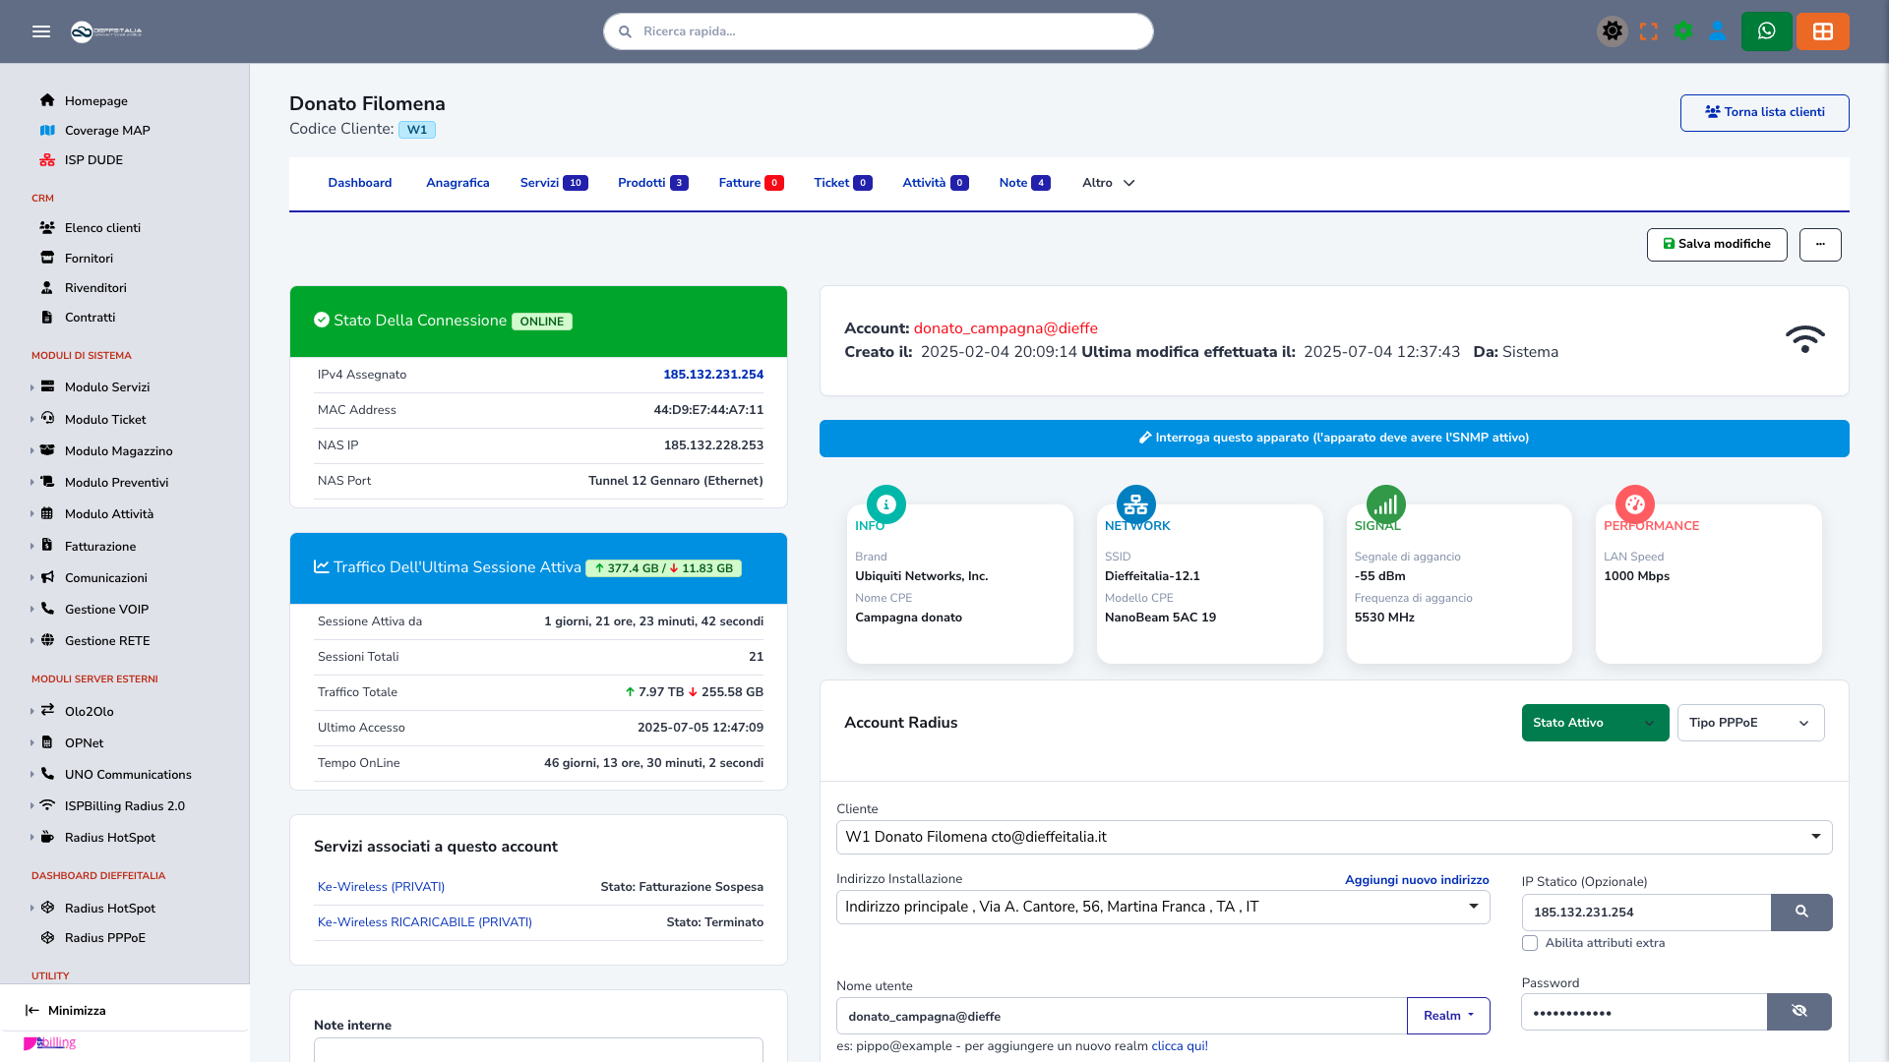Click the NETWORK card icon
1889x1062 pixels.
1136,504
